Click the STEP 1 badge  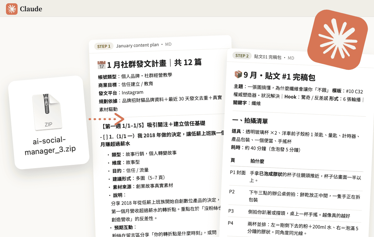104,46
